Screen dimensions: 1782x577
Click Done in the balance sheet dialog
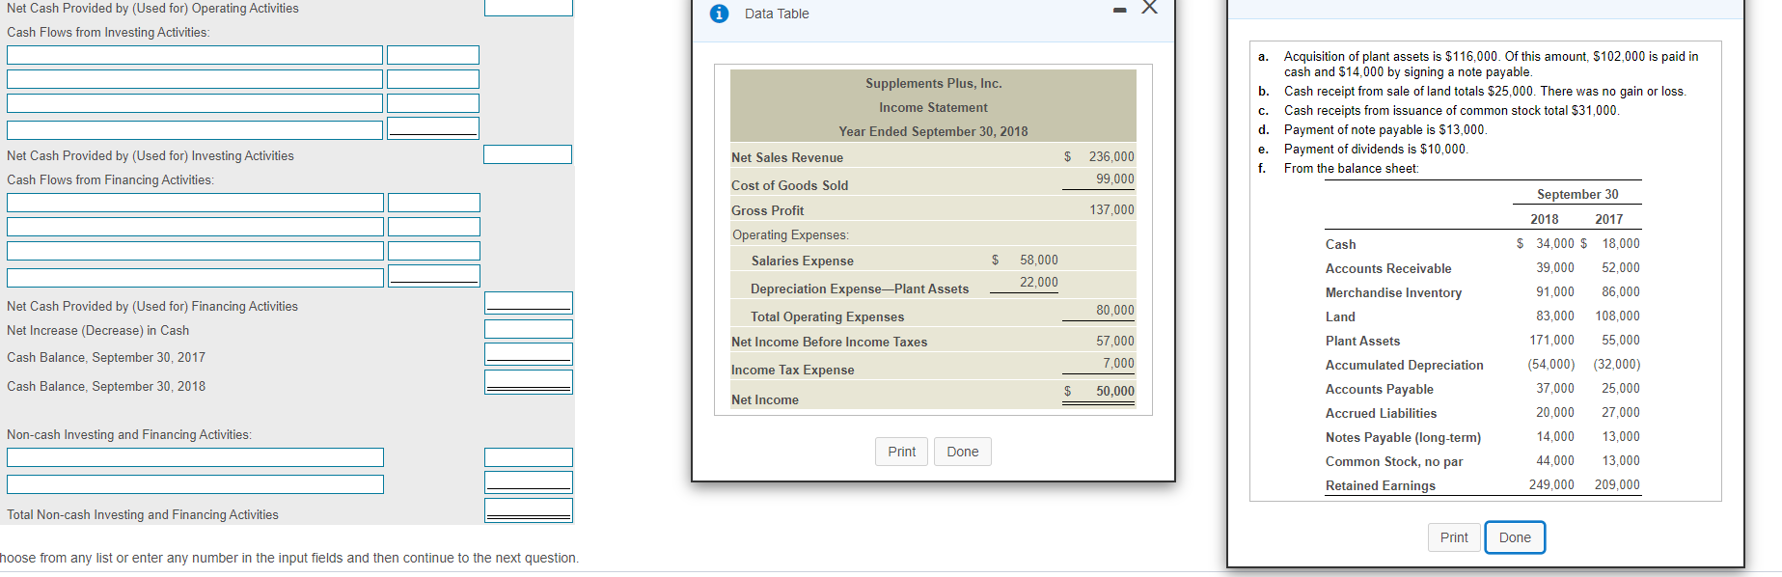click(x=1515, y=537)
